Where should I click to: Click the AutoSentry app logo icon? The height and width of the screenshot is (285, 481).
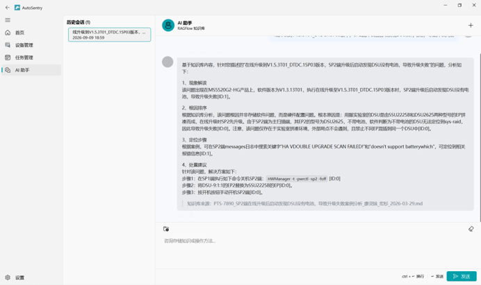[x=17, y=8]
